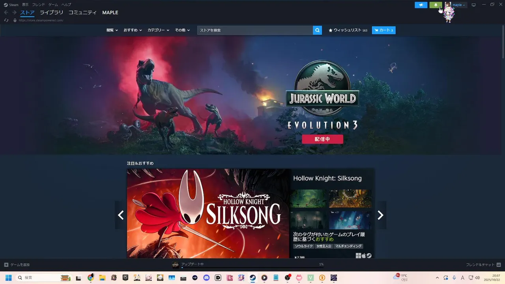Image resolution: width=505 pixels, height=284 pixels.
Task: Open the フレンド menu
Action: point(38,5)
